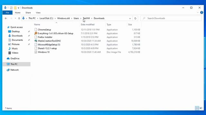Click the Forward navigation arrow
Viewport: 206px width, 115px height.
click(x=11, y=19)
